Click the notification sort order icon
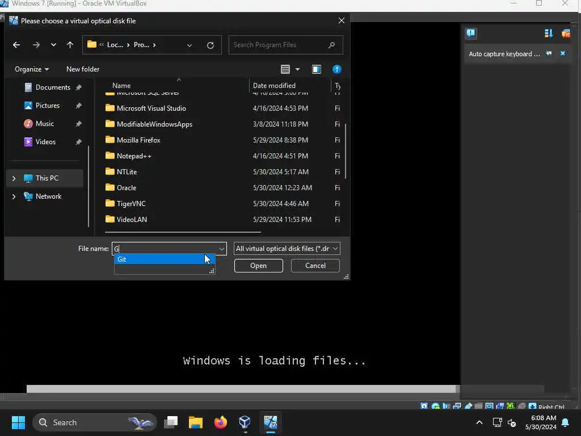 (549, 33)
